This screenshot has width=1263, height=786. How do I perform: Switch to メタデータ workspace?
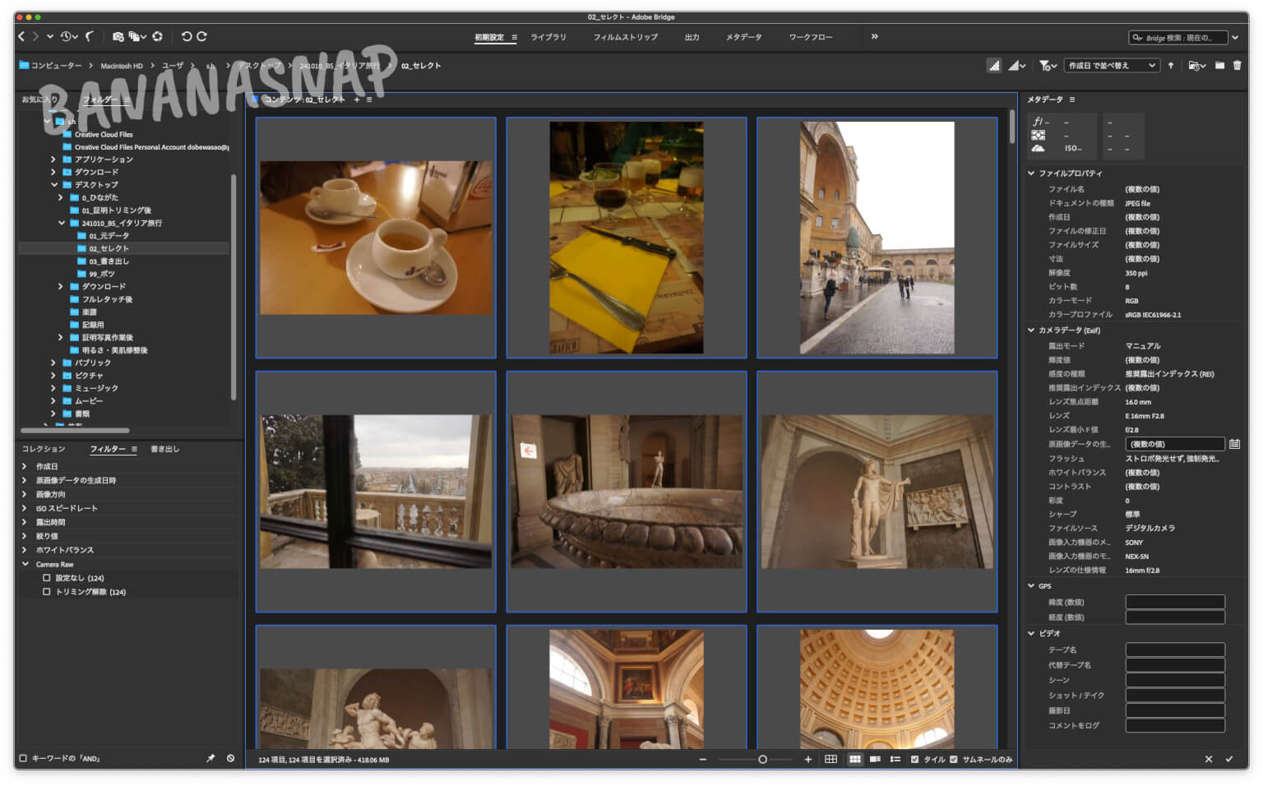point(744,37)
